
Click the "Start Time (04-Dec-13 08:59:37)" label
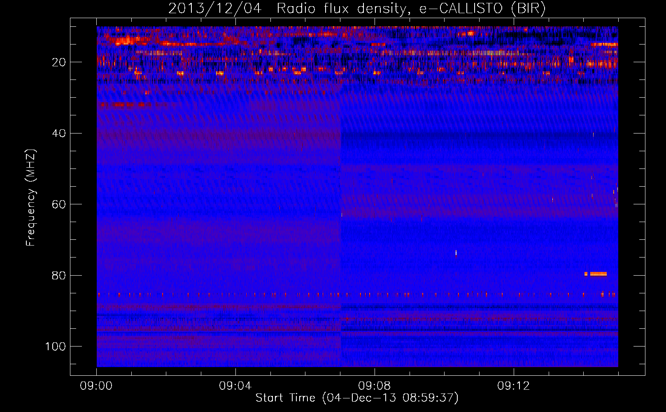pos(357,398)
